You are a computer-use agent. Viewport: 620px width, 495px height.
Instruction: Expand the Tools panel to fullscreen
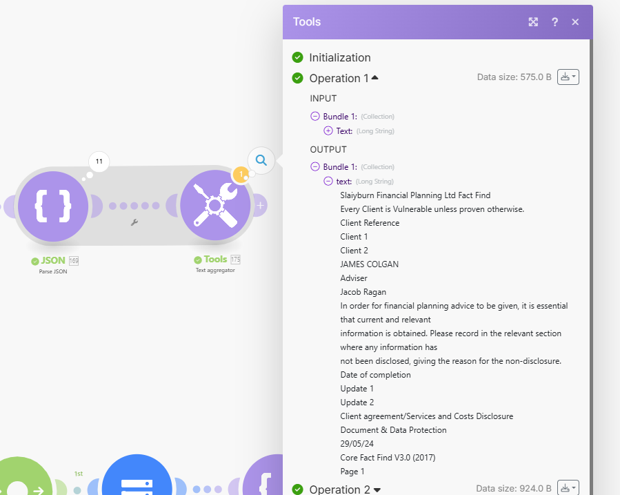tap(533, 22)
